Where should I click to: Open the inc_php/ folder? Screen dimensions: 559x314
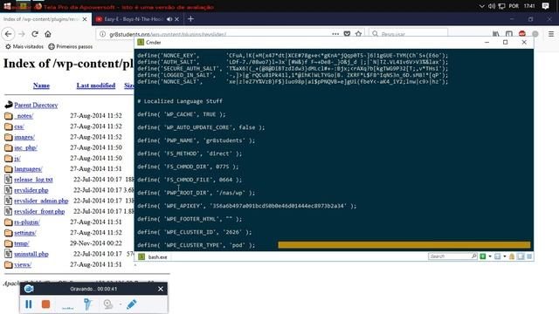(x=25, y=147)
